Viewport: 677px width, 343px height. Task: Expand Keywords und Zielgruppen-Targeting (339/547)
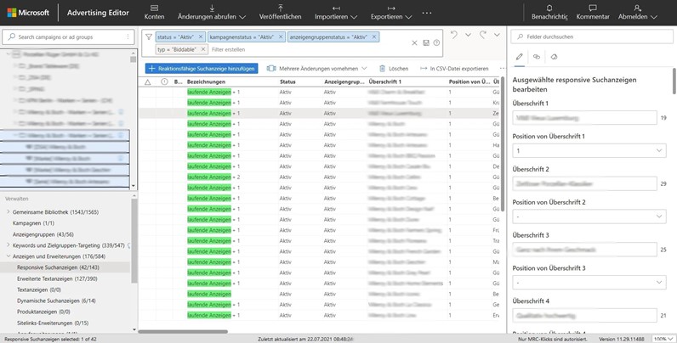point(9,245)
